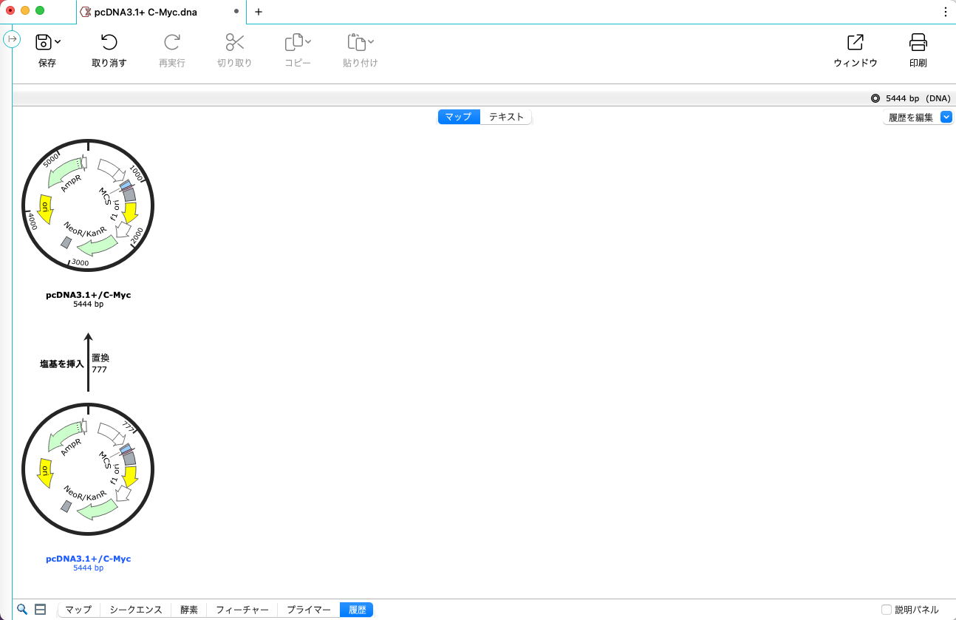Click the Save (保存) icon
The image size is (956, 620).
click(43, 42)
